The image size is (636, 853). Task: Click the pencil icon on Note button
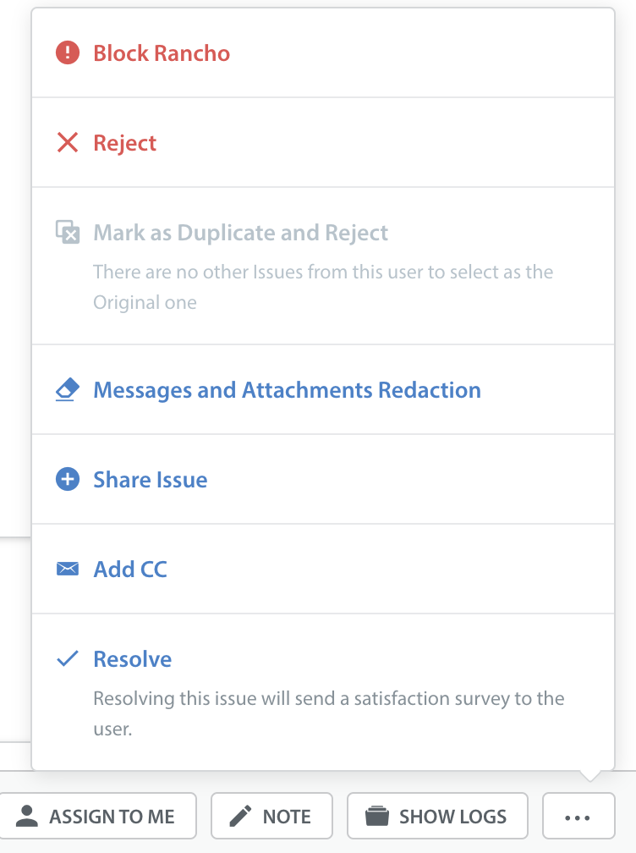240,816
